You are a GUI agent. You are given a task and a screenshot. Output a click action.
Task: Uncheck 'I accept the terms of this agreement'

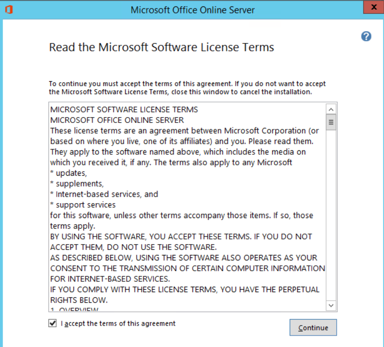coord(52,323)
